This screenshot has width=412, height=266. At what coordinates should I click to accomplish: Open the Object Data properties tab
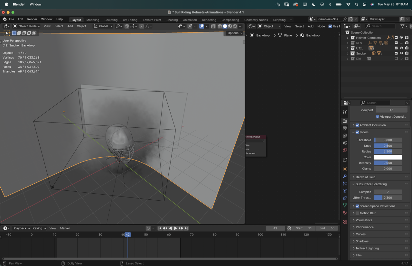click(345, 205)
